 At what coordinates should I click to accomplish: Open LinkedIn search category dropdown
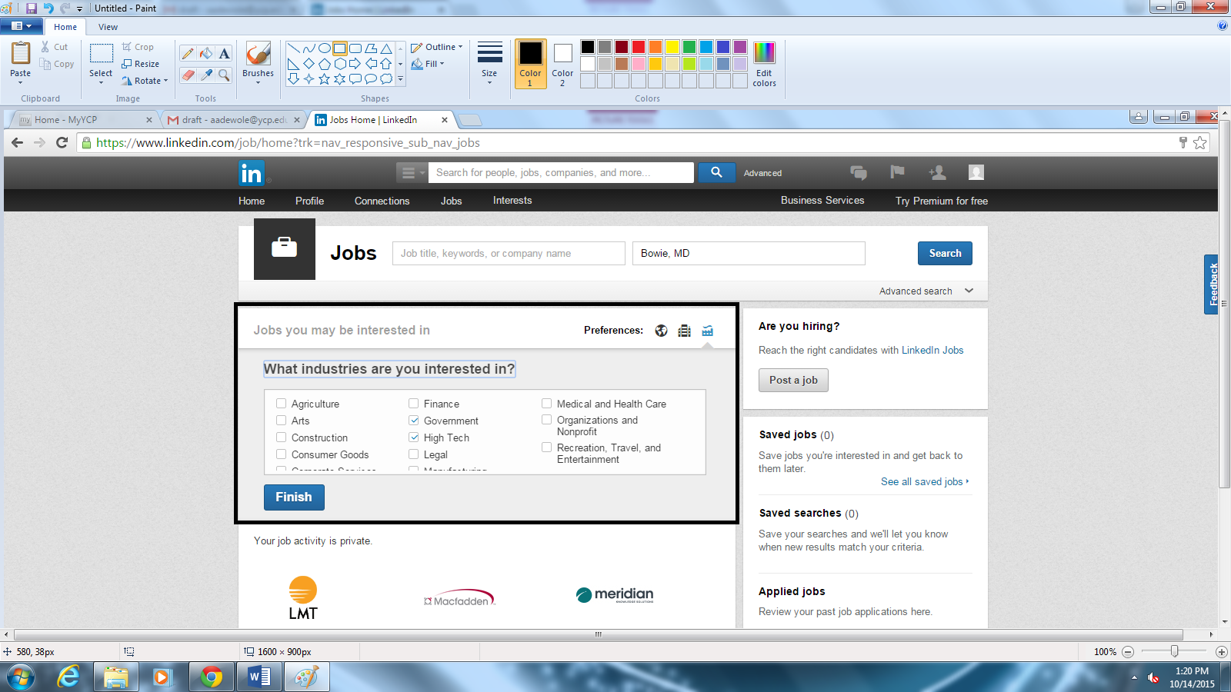(x=412, y=172)
